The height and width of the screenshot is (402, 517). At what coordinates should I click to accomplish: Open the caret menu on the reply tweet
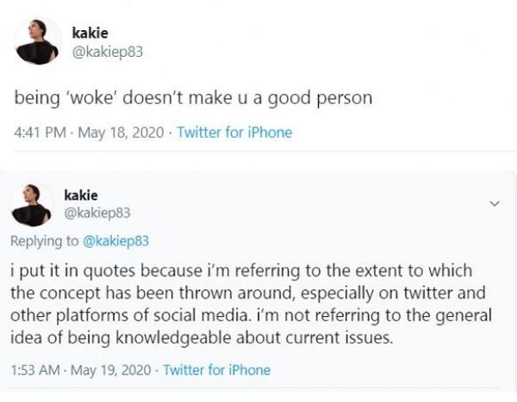coord(494,204)
